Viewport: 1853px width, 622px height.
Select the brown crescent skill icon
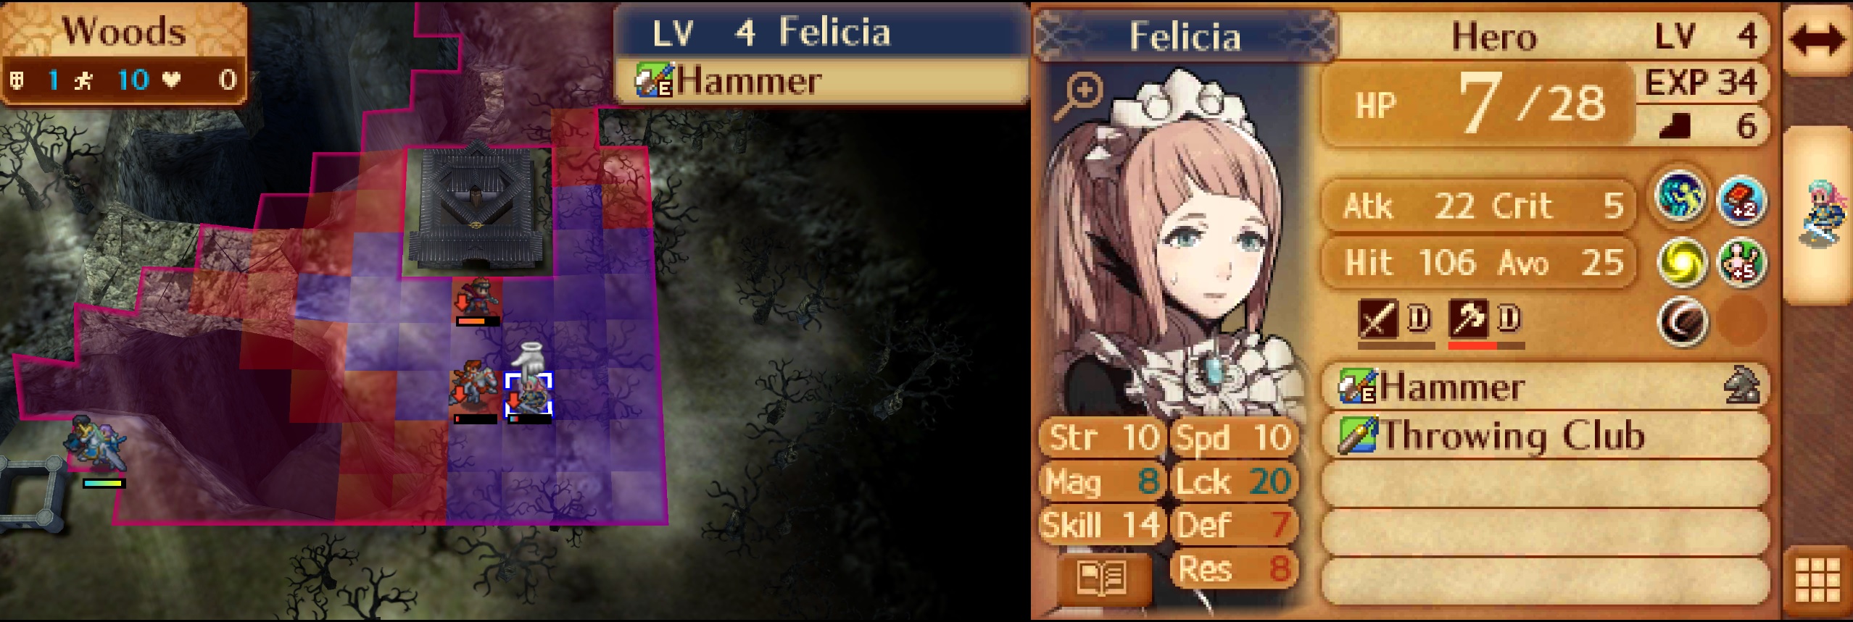(x=1680, y=321)
